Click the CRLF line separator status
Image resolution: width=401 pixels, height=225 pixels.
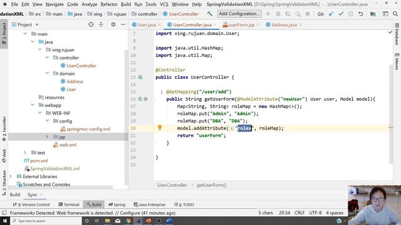(x=299, y=212)
